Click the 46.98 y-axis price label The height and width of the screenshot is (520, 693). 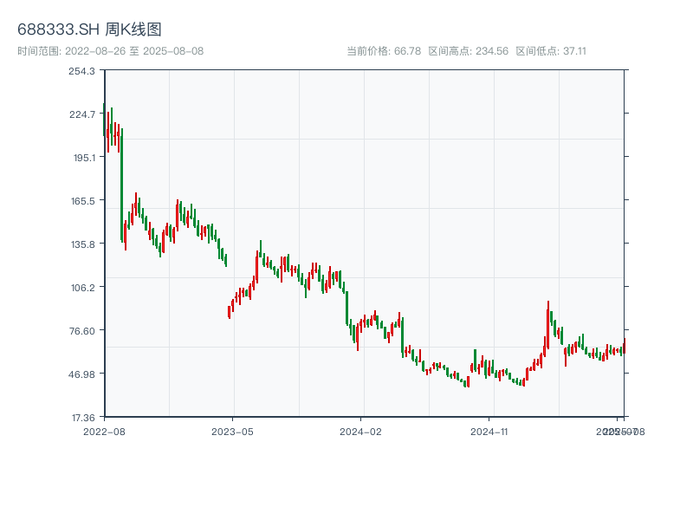[82, 374]
